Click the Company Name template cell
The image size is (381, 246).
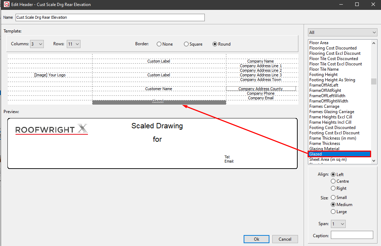[261, 61]
